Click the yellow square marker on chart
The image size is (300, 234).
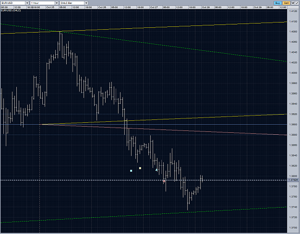coord(140,168)
